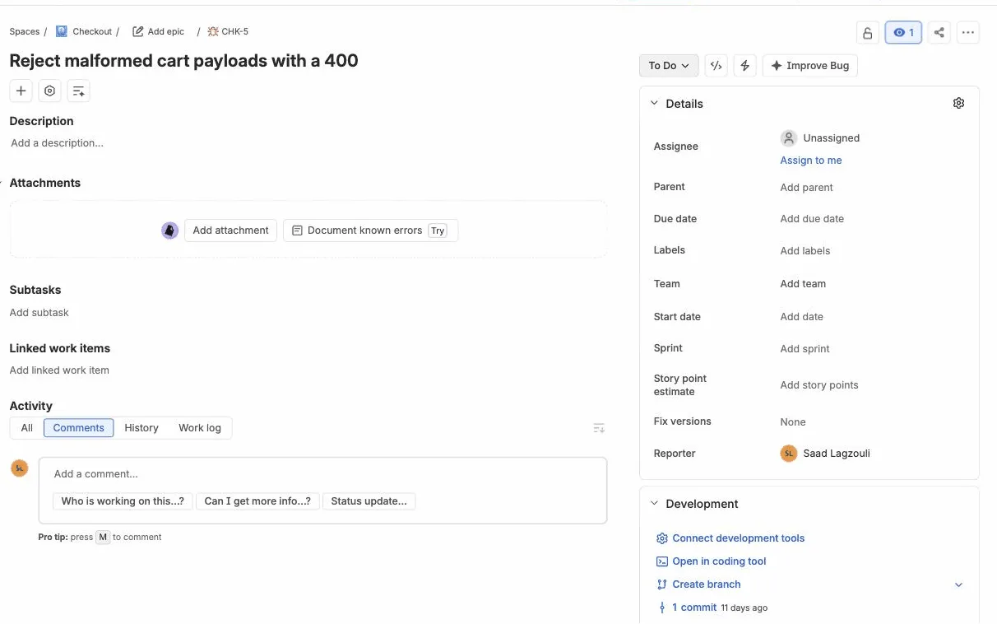Click the Improve Bug button
The height and width of the screenshot is (624, 997).
tap(810, 66)
